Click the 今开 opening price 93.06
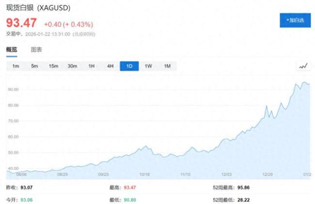This screenshot has height=204, width=315. [27, 199]
